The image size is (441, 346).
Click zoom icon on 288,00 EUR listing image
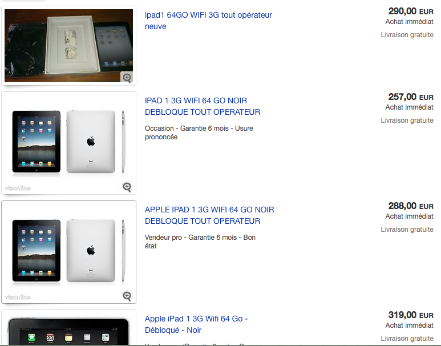[x=127, y=296]
